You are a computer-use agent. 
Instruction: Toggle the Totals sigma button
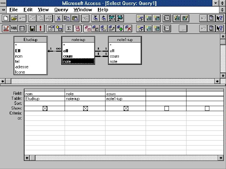tap(69, 28)
